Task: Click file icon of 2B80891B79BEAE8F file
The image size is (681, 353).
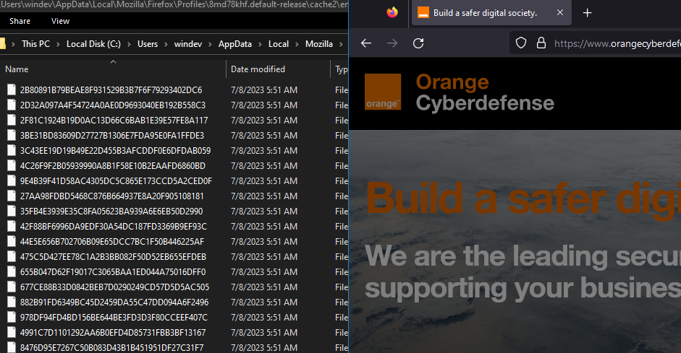Action: (11, 90)
